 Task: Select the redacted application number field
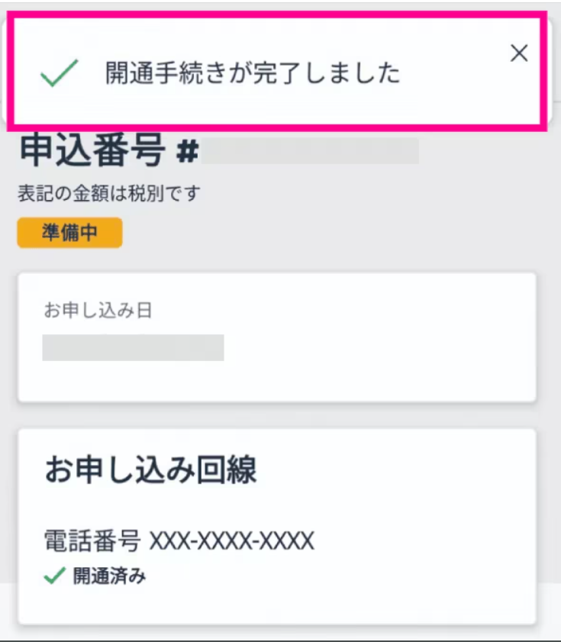pos(311,151)
